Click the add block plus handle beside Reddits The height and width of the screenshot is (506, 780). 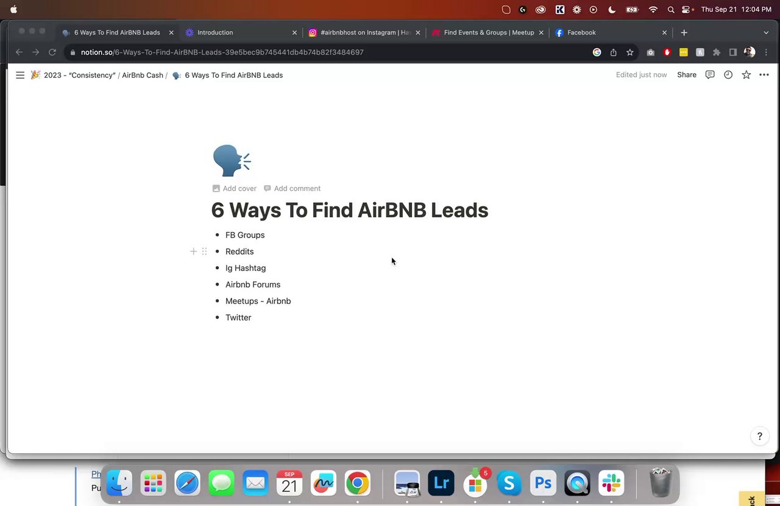[193, 251]
